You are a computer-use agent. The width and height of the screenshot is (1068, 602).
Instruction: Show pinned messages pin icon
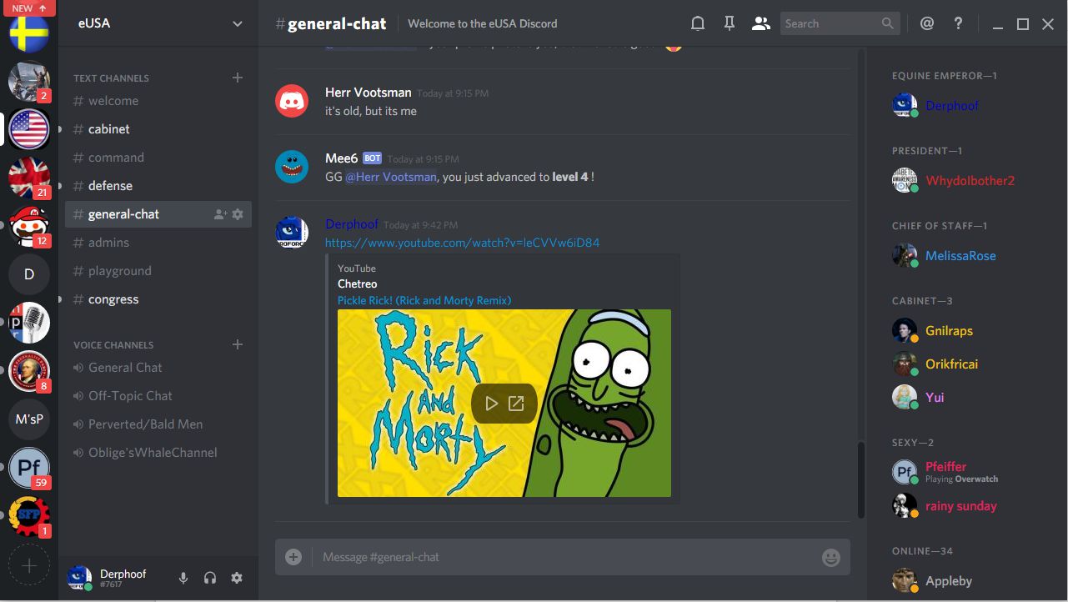point(730,23)
